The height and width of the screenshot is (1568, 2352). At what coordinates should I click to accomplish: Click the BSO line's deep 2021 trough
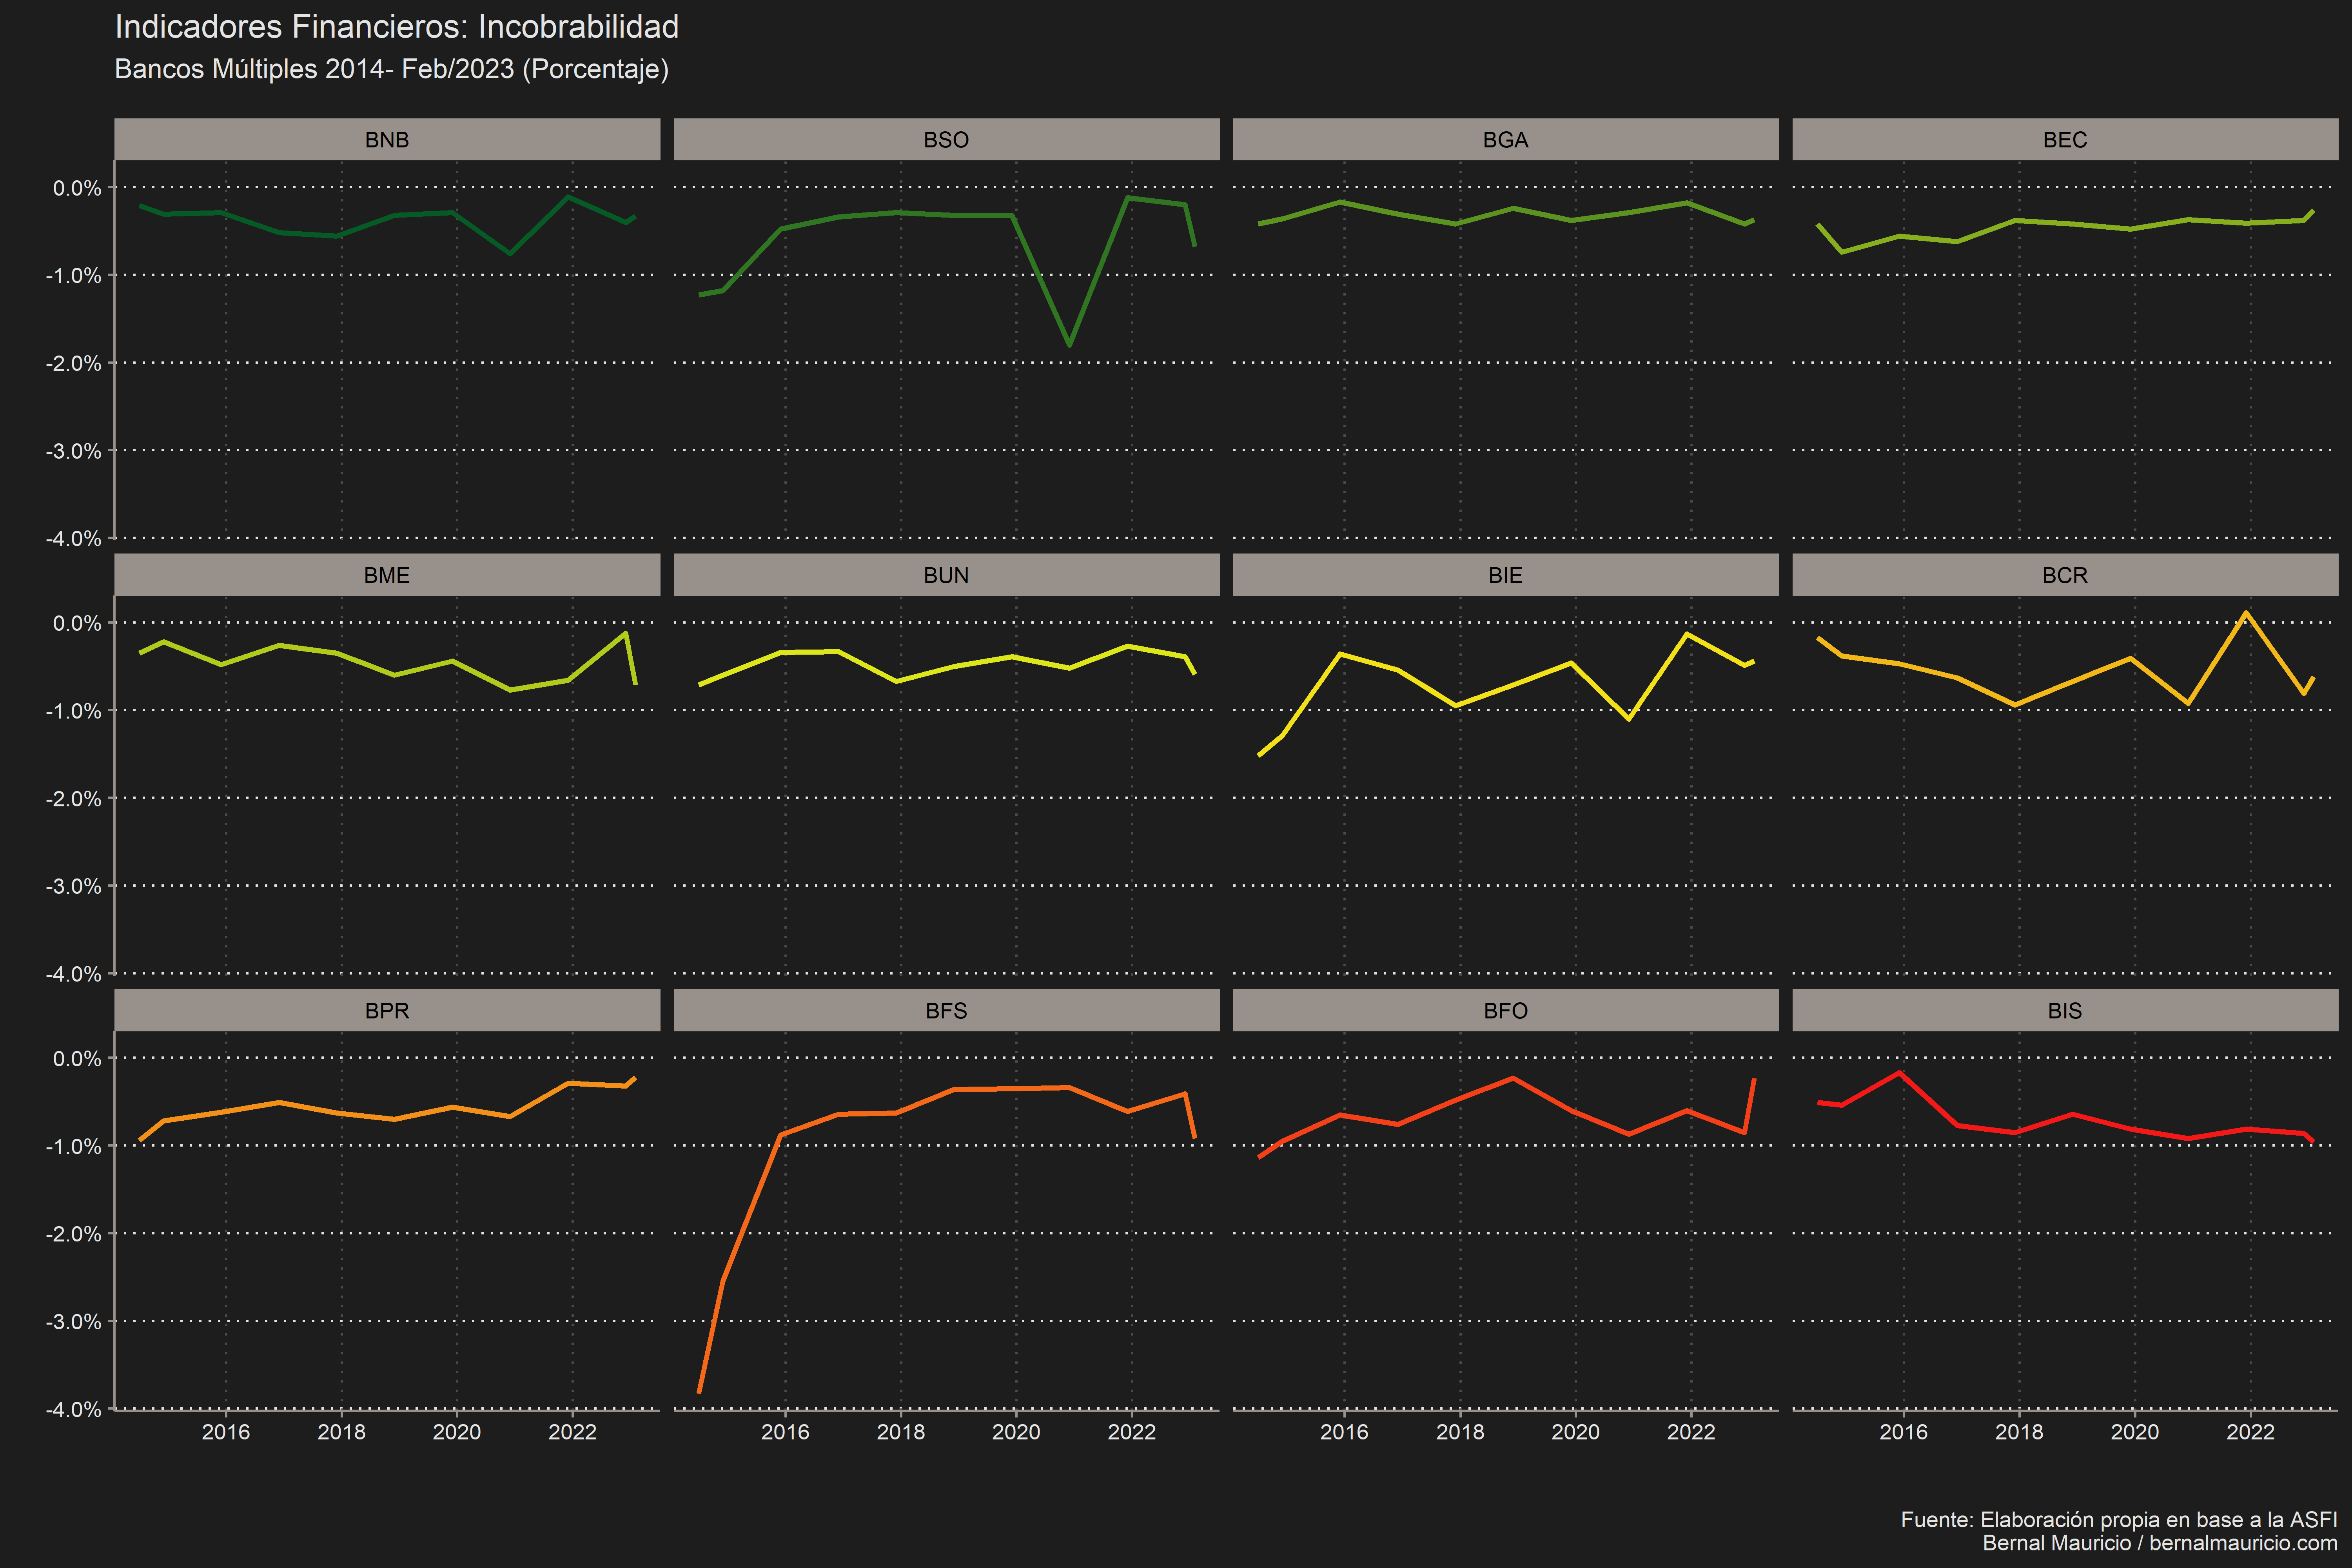click(x=1070, y=345)
